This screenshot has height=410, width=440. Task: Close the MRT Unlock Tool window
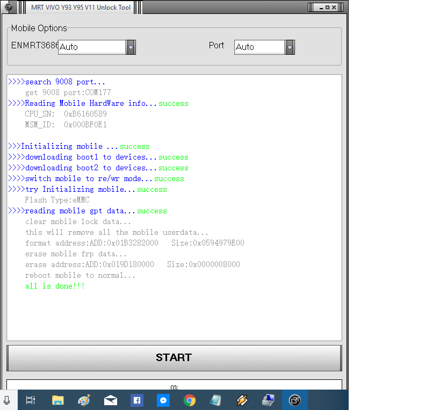pos(334,8)
